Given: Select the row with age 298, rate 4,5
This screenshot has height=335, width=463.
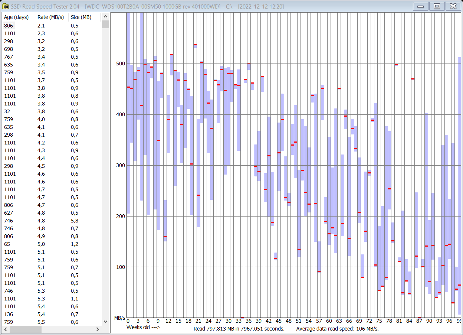Looking at the screenshot, I should click(x=52, y=166).
